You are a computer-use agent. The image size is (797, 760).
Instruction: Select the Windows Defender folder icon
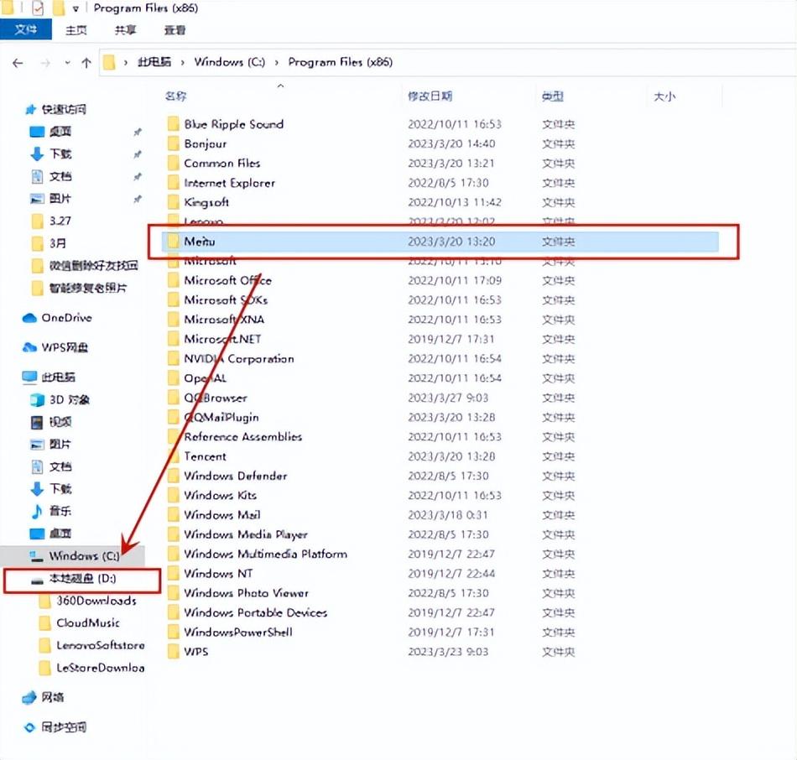[x=174, y=476]
